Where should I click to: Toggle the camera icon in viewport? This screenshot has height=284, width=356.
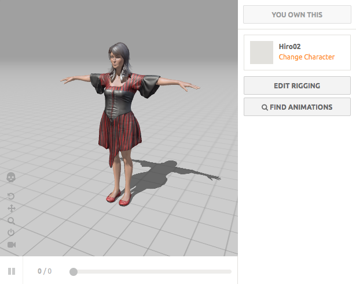[12, 245]
